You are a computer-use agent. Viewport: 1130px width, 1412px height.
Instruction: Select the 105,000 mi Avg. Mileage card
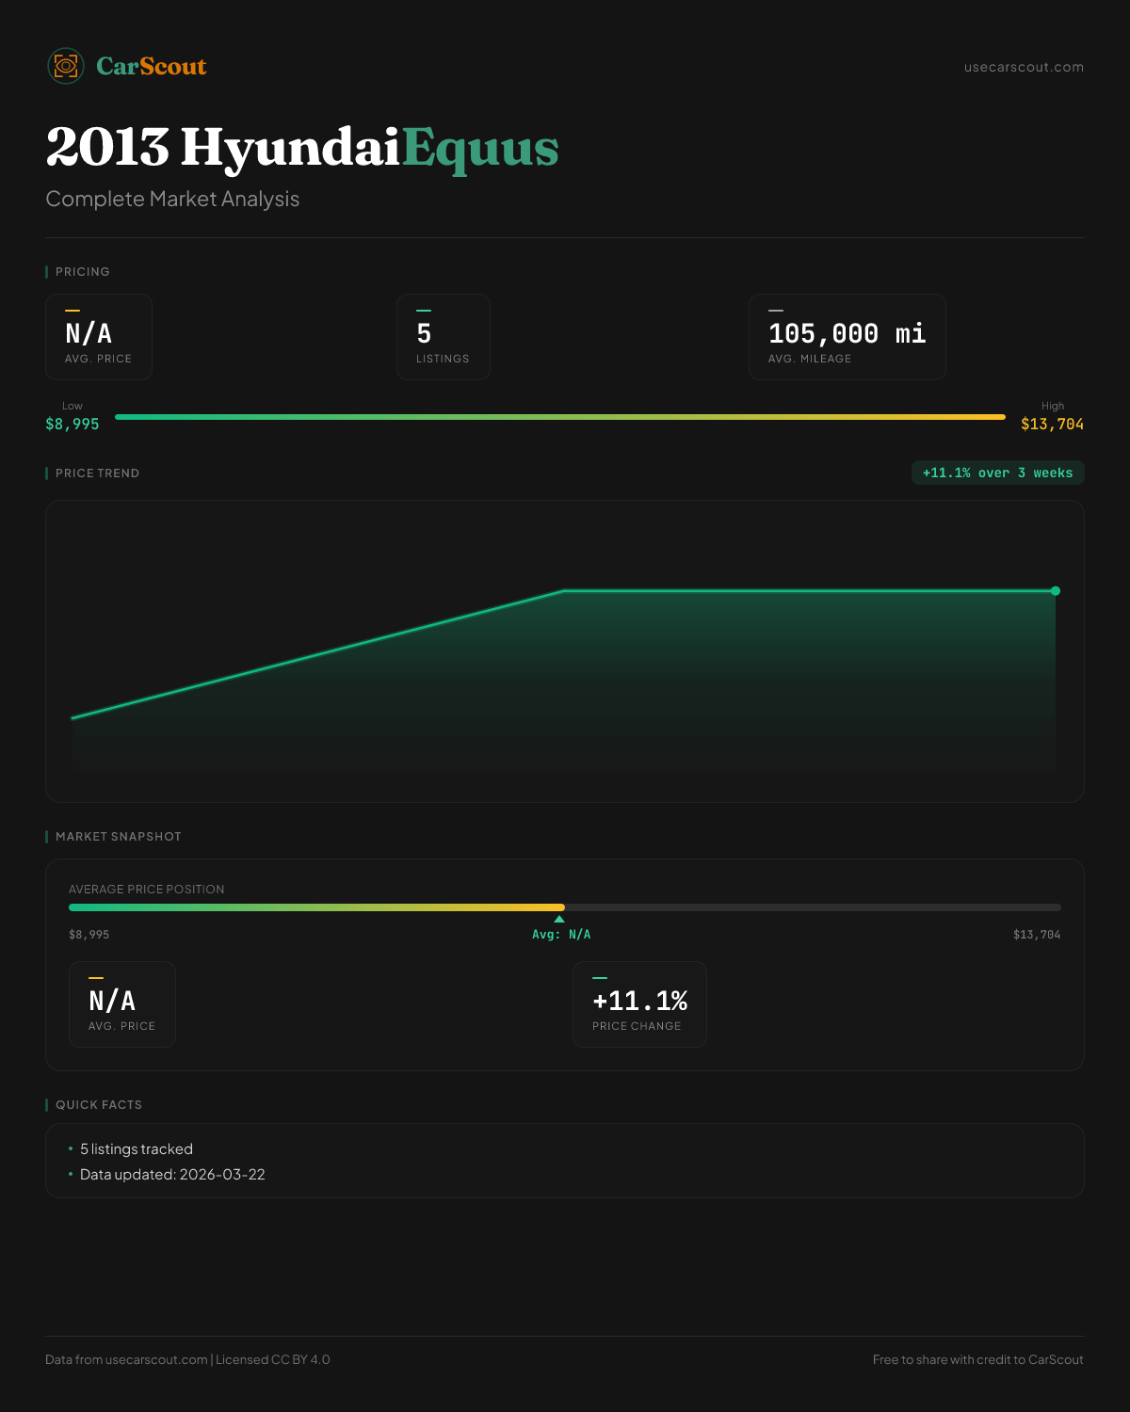[847, 337]
